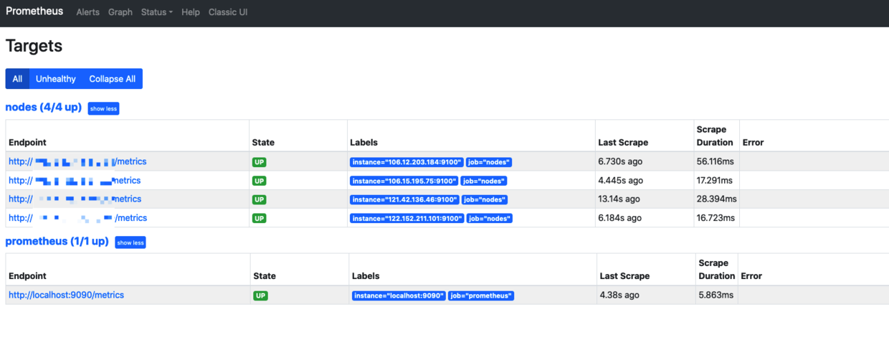889x355 pixels.
Task: Expand the Status dropdown menu
Action: point(156,12)
